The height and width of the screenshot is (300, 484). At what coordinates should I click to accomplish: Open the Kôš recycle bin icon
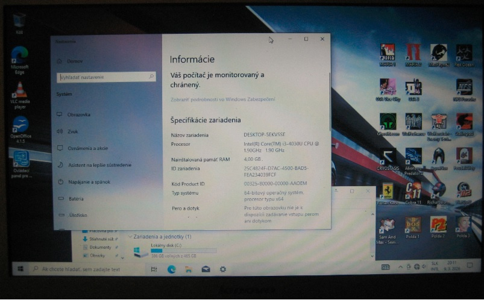(19, 23)
